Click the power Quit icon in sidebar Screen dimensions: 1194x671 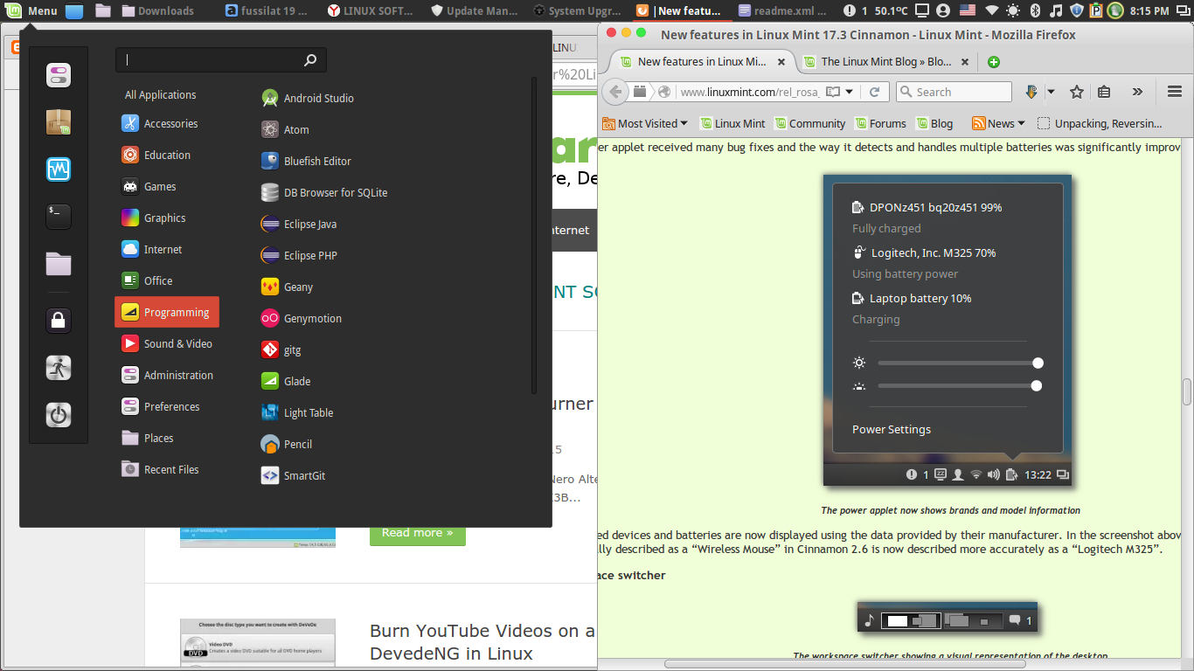coord(59,415)
